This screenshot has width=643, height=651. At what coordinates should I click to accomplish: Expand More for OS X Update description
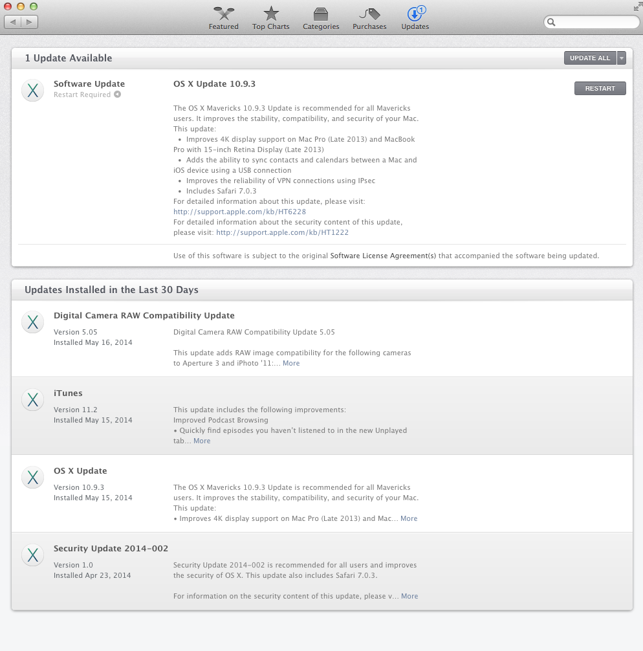(x=409, y=518)
